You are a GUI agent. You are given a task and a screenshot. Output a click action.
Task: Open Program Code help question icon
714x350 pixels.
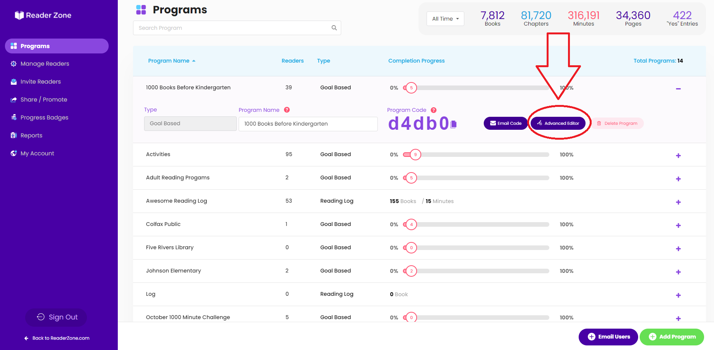433,110
